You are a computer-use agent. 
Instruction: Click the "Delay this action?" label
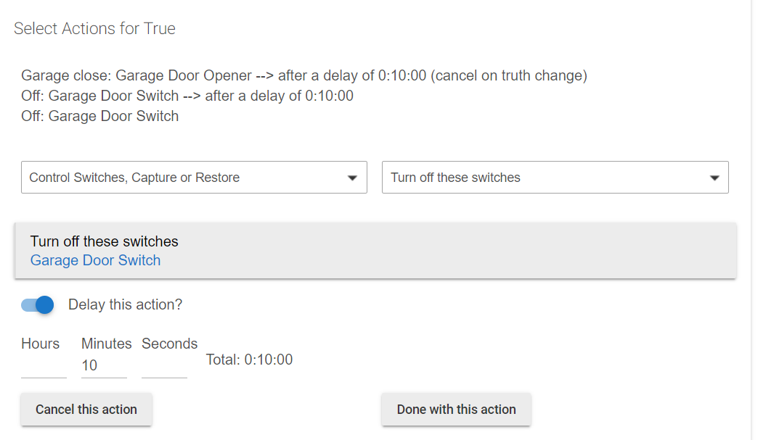125,305
